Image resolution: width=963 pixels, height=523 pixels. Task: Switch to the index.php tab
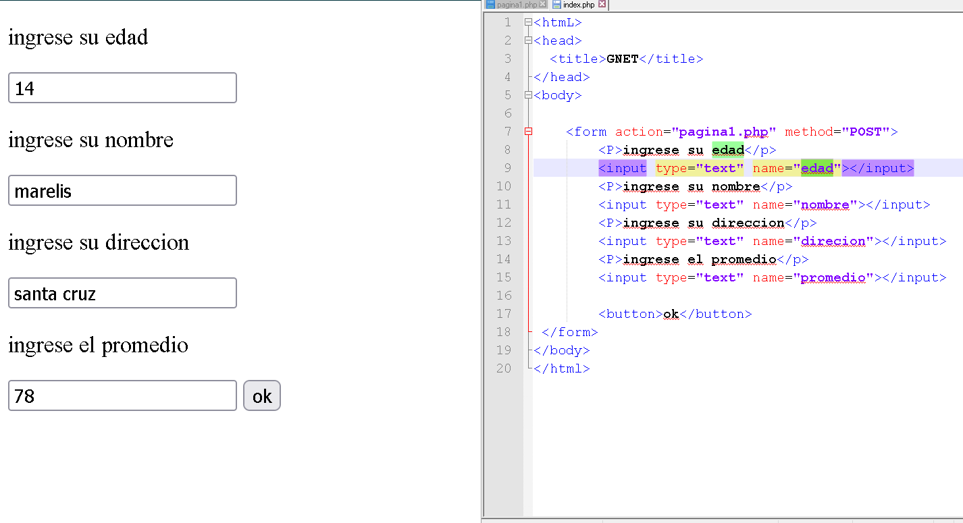point(579,5)
